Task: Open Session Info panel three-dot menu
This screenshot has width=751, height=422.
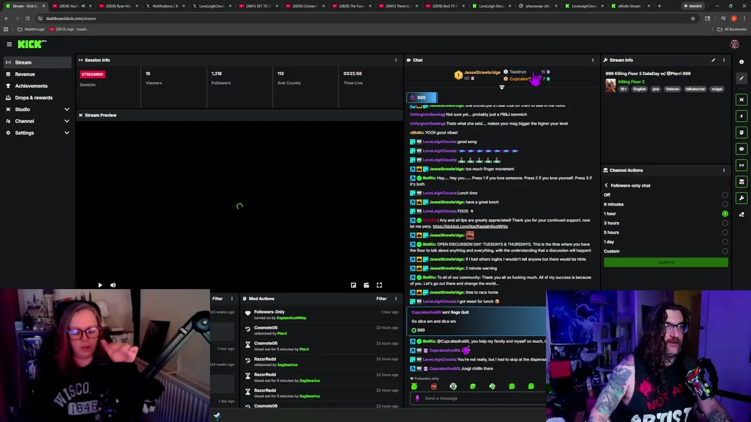Action: [395, 60]
